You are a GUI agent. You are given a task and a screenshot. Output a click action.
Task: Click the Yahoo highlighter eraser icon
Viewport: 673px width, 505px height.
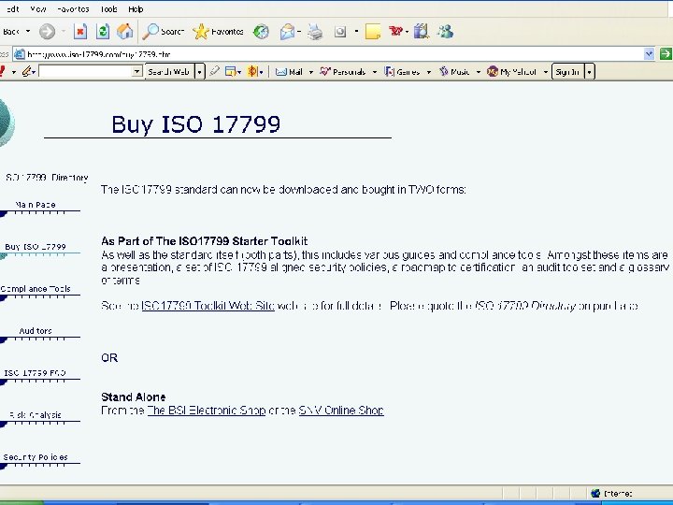(x=215, y=71)
